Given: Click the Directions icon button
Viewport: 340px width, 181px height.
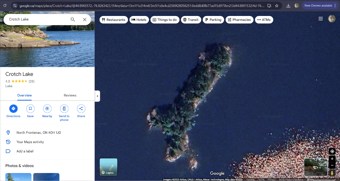Looking at the screenshot, I should pyautogui.click(x=13, y=108).
